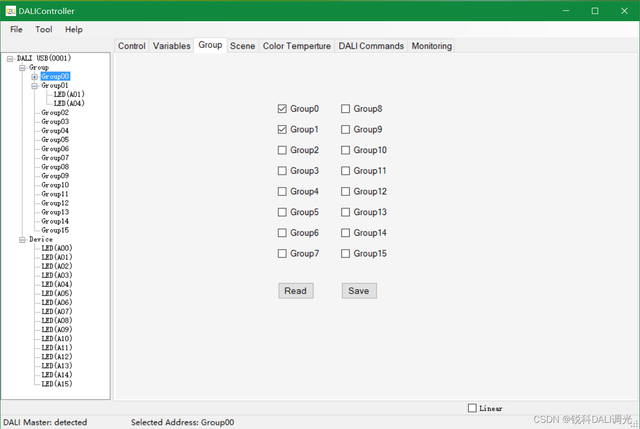Click the Device branch label
This screenshot has width=640, height=429.
click(x=41, y=240)
